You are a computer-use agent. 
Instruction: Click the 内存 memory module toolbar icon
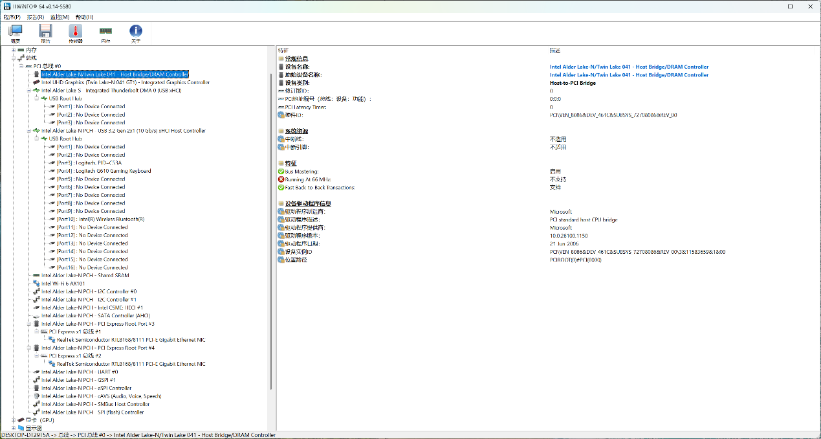(x=105, y=32)
